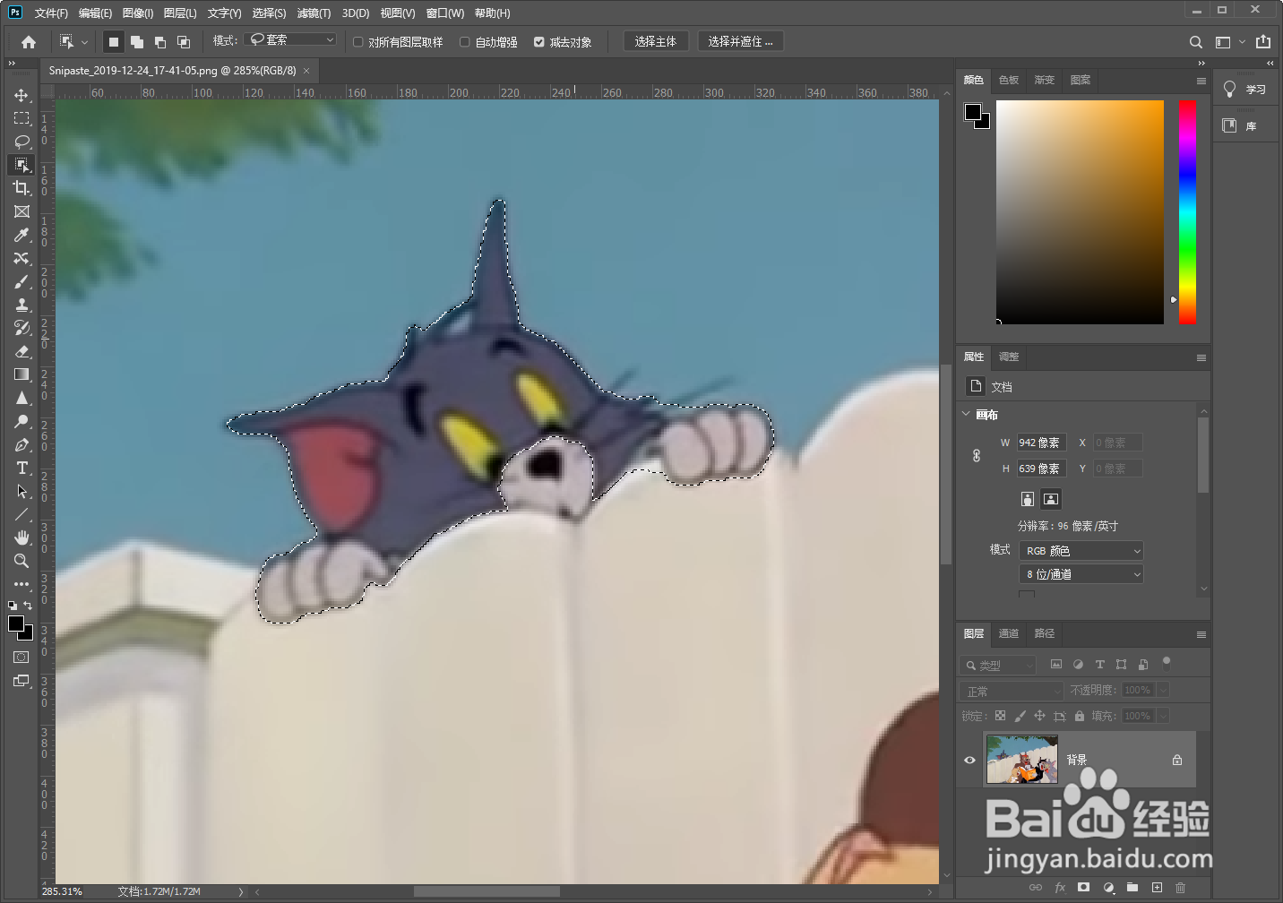Select the Eyedropper tool

click(x=22, y=235)
